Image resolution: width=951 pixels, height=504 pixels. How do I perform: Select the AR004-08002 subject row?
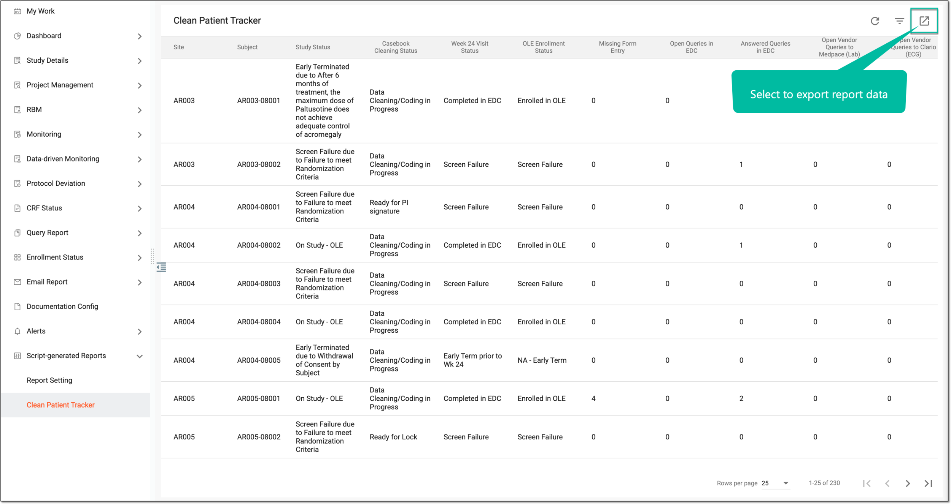(x=549, y=245)
